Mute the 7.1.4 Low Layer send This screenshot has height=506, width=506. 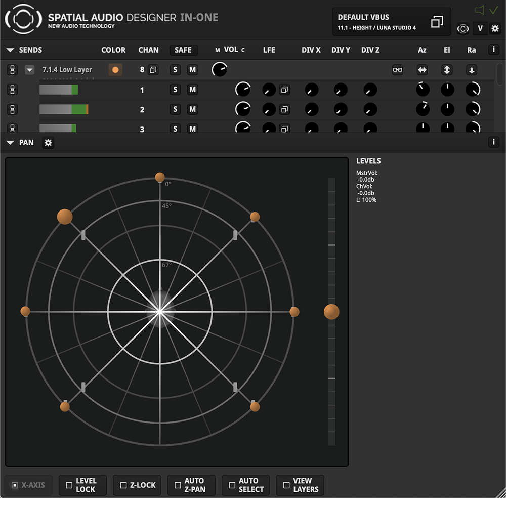192,70
